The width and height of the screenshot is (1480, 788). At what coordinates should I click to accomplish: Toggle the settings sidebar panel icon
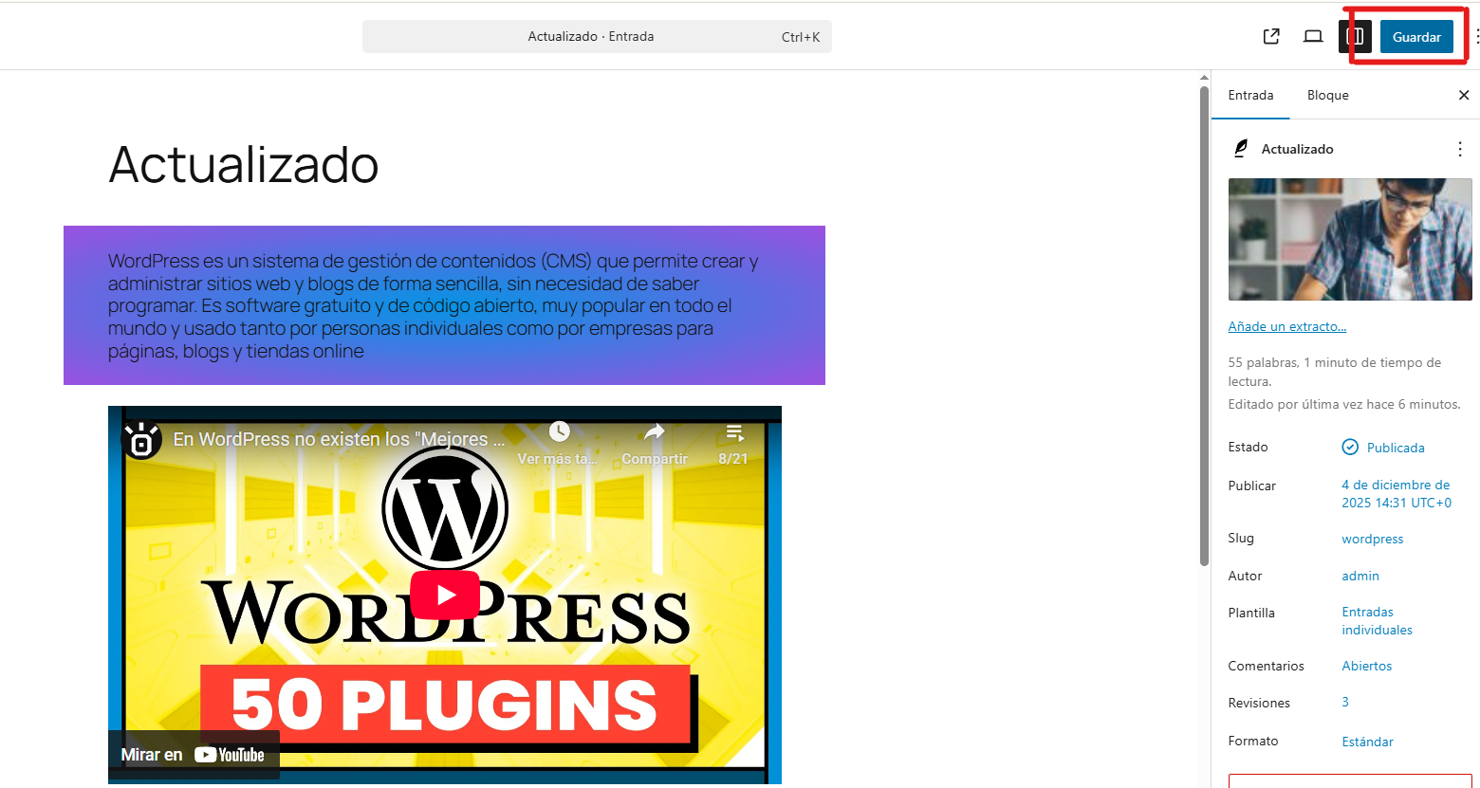coord(1356,37)
